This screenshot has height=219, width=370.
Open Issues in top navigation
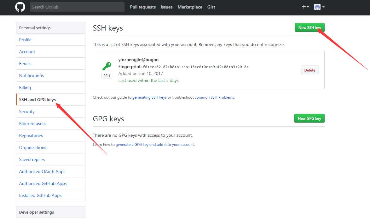(167, 7)
